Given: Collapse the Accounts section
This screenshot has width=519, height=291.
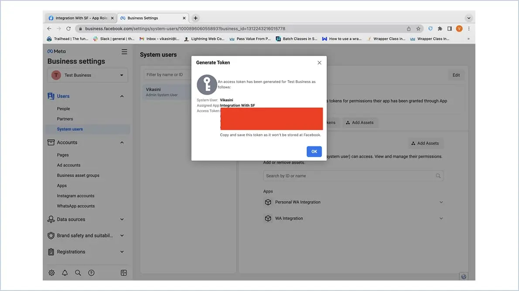Looking at the screenshot, I should 122,142.
